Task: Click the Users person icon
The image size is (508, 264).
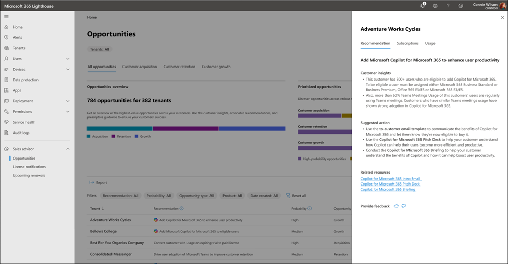Action: coord(6,59)
